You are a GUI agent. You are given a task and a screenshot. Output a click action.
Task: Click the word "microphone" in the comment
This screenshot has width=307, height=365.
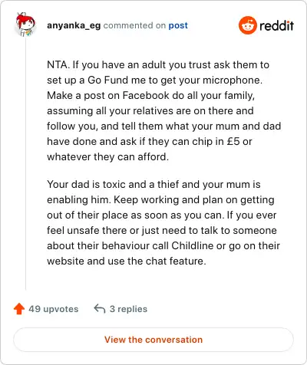click(x=233, y=81)
